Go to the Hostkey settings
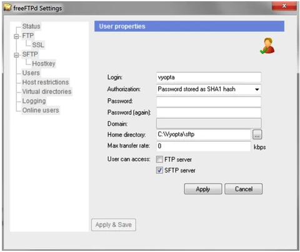The width and height of the screenshot is (300, 252). pyautogui.click(x=44, y=63)
